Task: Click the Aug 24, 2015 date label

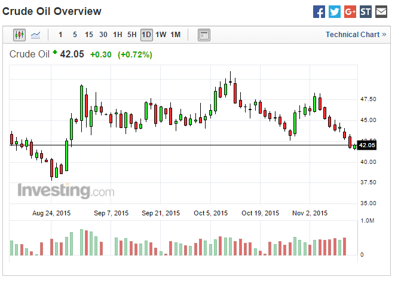Action: pos(51,213)
